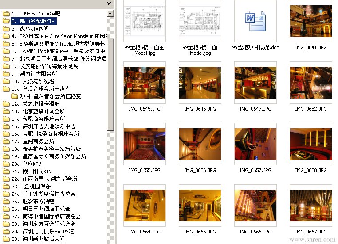
Task: Click subfolder icon 项目1皇后音乐会所巴洛克
Action: coord(15,96)
